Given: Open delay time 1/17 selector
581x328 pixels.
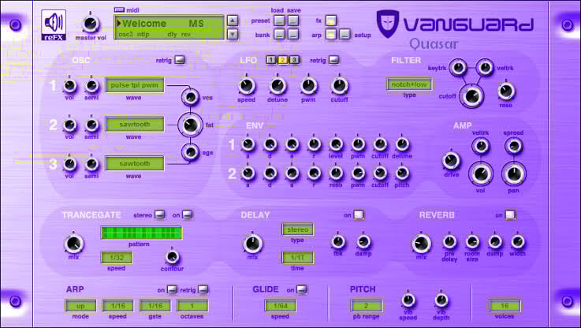Looking at the screenshot, I should coord(297,258).
